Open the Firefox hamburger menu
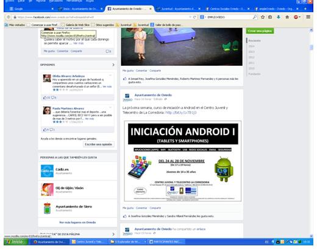Image resolution: width=317 pixels, height=249 pixels. [x=308, y=17]
